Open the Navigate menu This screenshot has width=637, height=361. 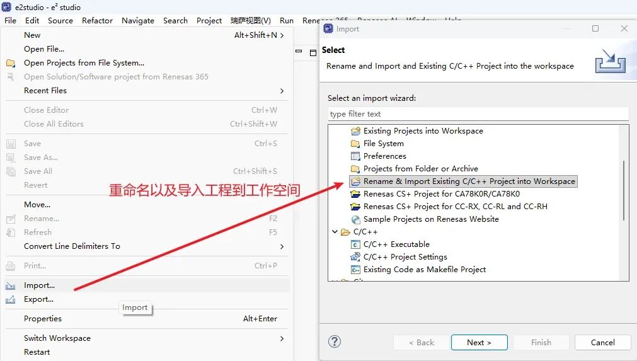tap(137, 20)
